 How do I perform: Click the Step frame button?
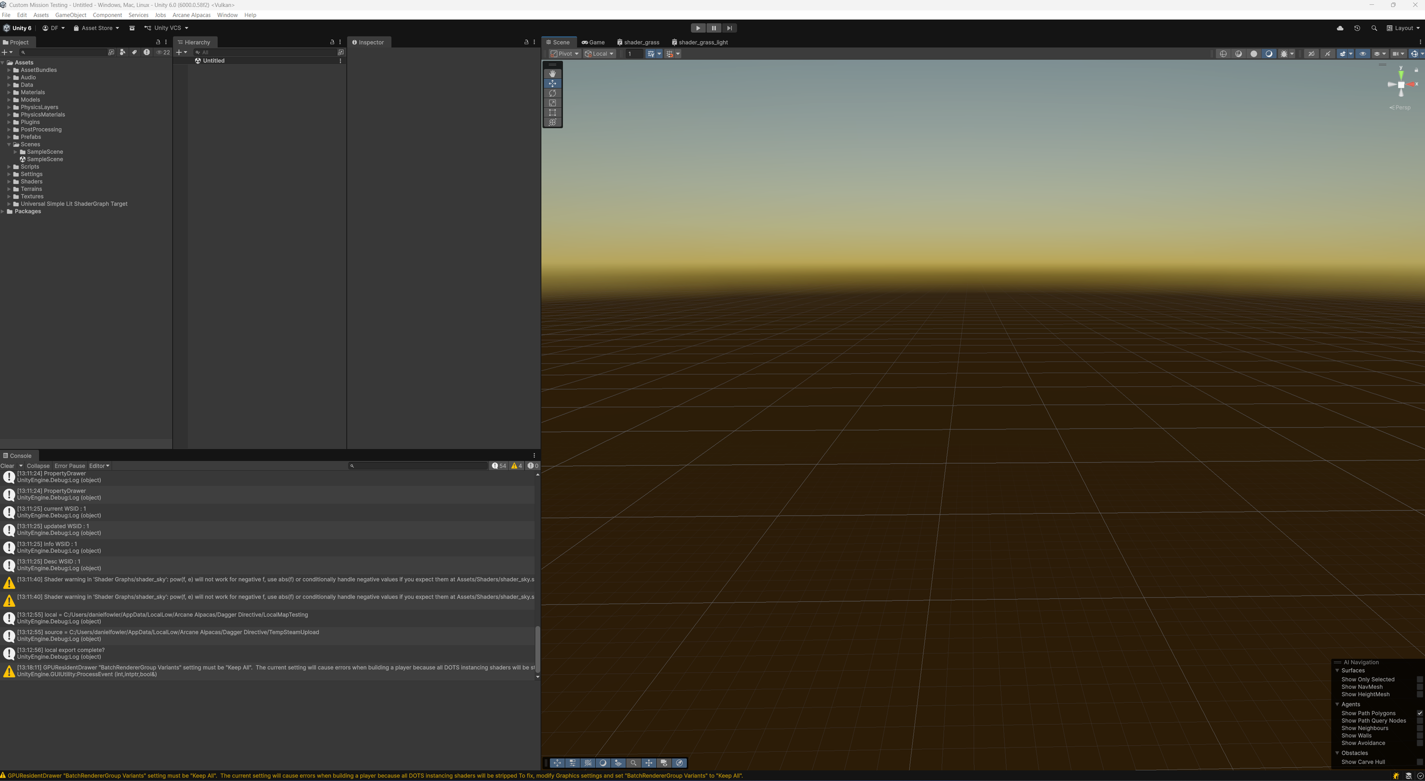[x=729, y=28]
